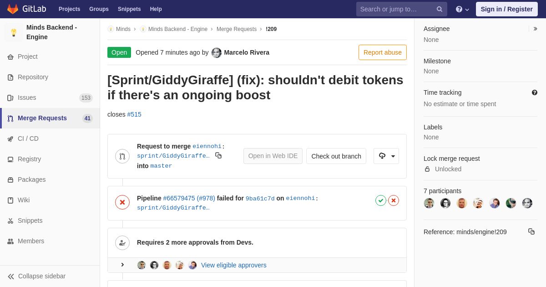
Task: Open the help question-mark menu
Action: (462, 9)
